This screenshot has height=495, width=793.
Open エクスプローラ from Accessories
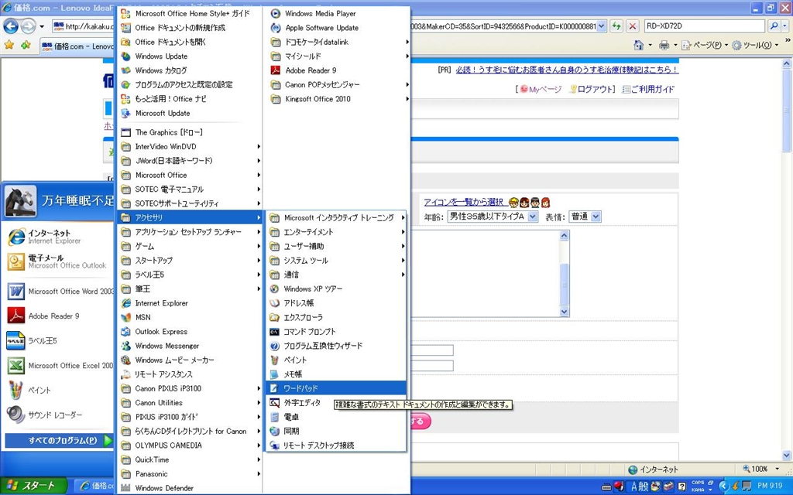336,317
